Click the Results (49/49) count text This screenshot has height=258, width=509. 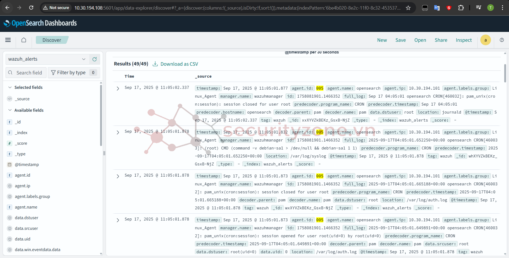point(131,64)
